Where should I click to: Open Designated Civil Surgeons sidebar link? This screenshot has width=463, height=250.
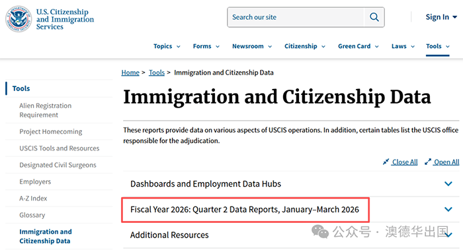58,165
